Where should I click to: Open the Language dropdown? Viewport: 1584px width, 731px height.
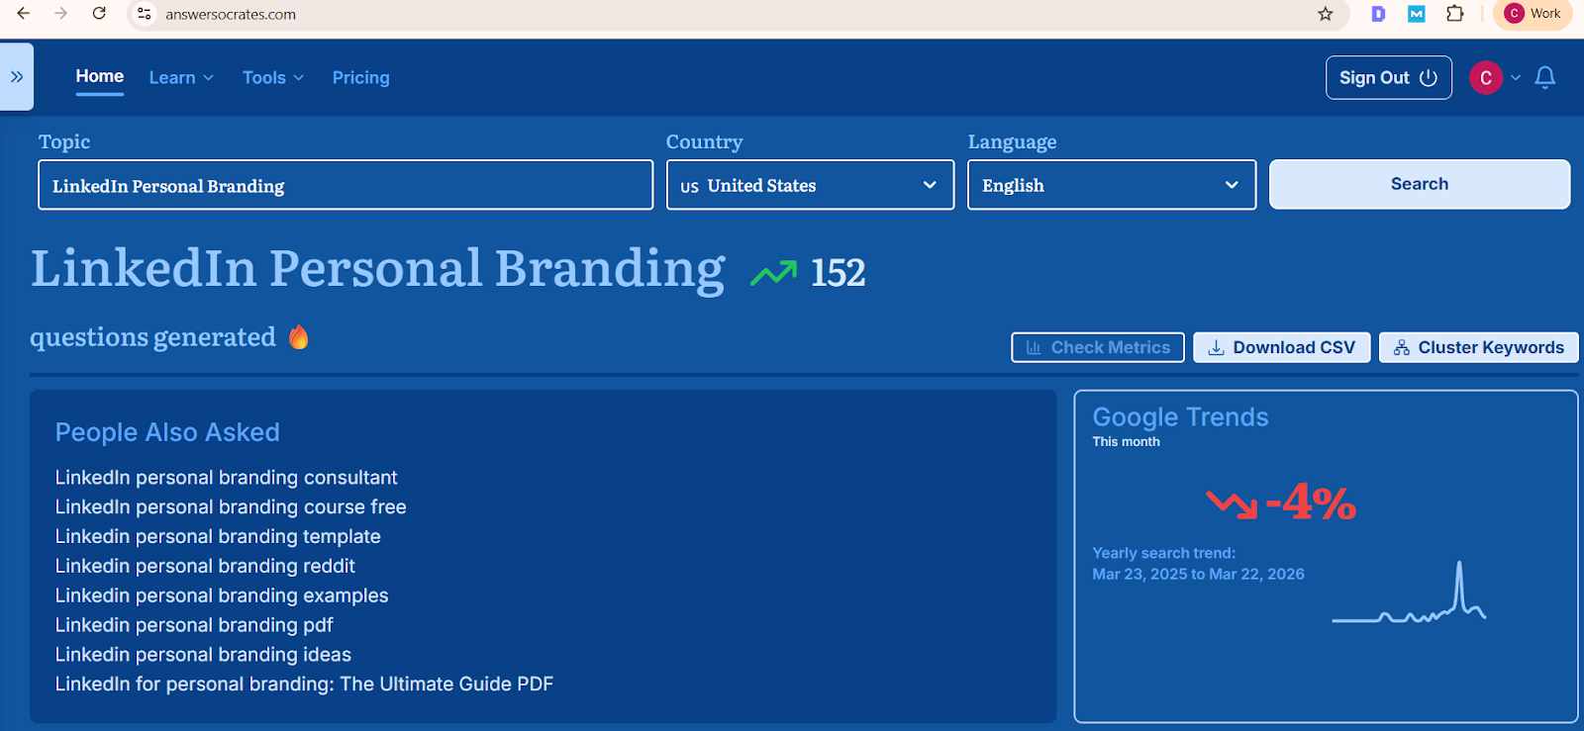coord(1112,185)
